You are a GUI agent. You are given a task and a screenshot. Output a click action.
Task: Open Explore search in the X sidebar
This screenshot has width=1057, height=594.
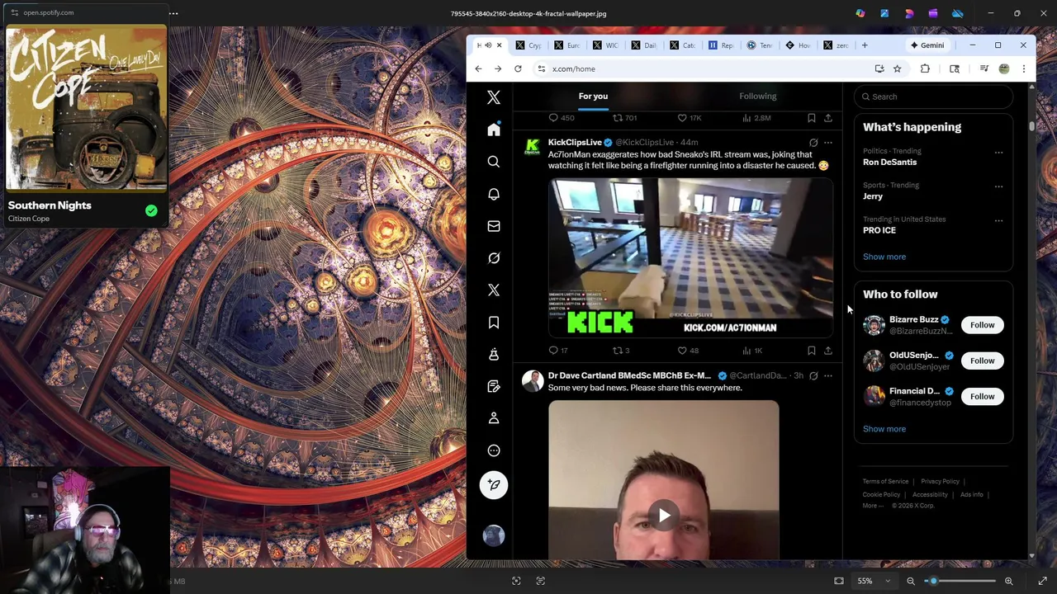[494, 162]
